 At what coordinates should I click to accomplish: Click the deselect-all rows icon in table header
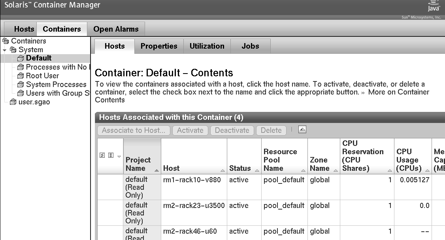point(111,155)
